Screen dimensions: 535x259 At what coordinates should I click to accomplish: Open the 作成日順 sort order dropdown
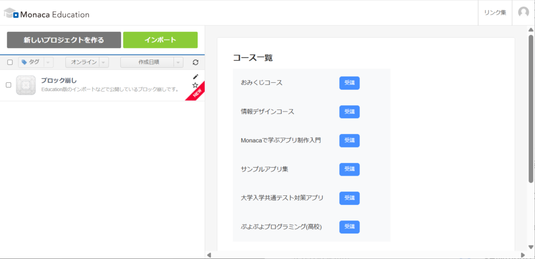(x=178, y=63)
